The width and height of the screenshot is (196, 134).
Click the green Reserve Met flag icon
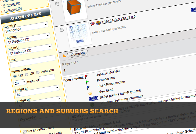(x=87, y=82)
